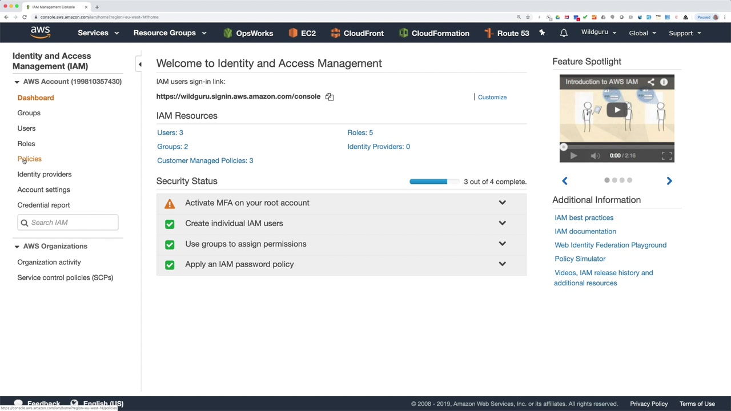Viewport: 731px width, 411px height.
Task: Open the Global region dropdown
Action: (x=642, y=33)
